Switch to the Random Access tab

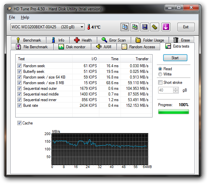(138, 47)
